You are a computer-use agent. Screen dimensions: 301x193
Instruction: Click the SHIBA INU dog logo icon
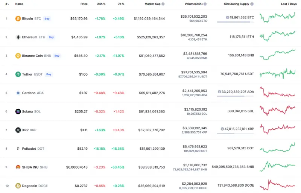[18, 167]
